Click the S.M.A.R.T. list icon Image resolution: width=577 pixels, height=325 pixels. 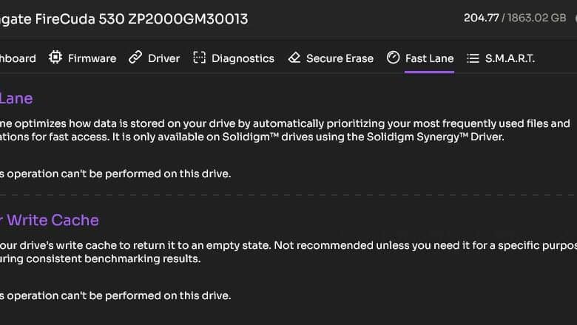[473, 58]
